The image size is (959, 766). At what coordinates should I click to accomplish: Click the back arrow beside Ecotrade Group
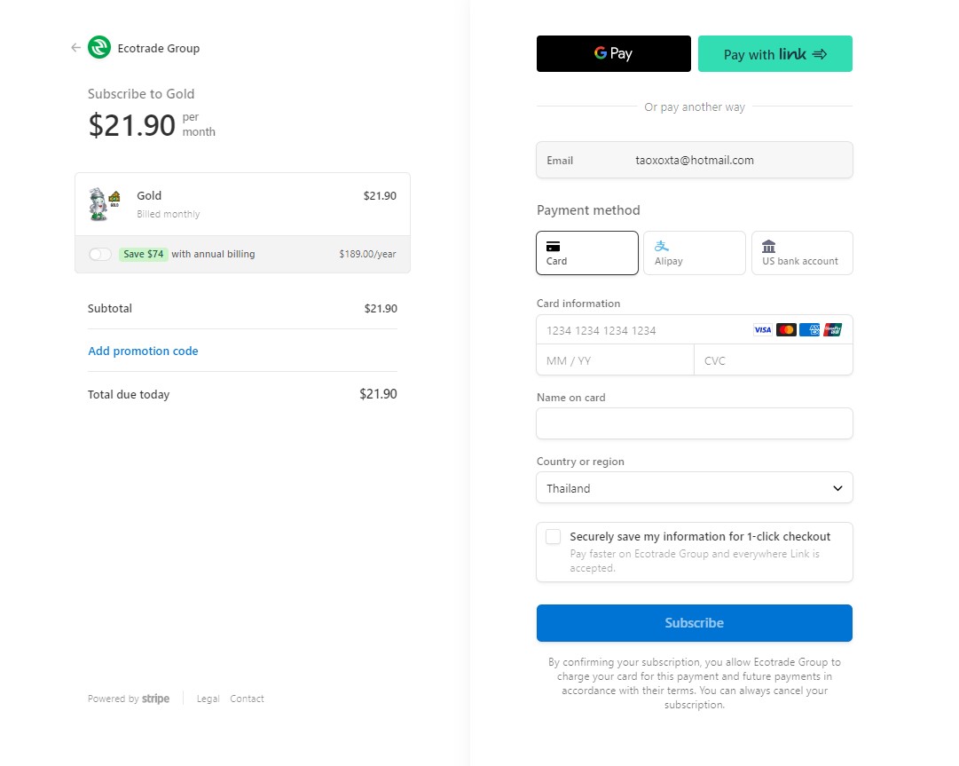[75, 48]
